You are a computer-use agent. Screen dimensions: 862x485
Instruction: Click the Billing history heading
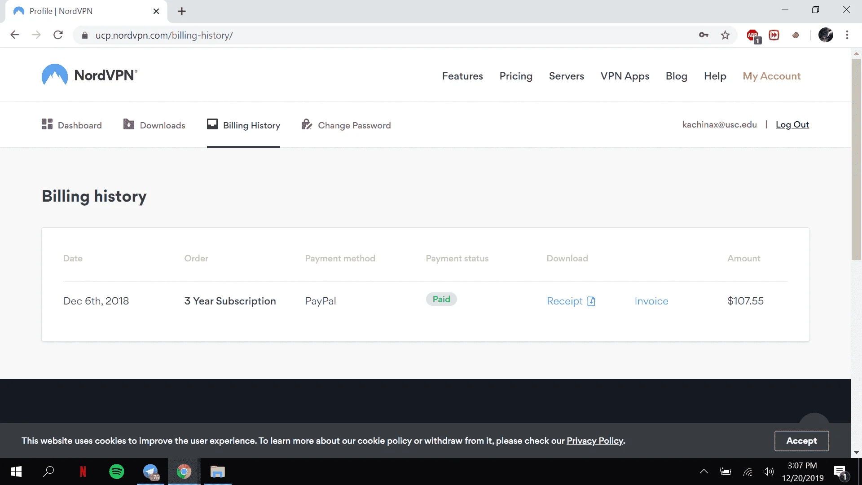pyautogui.click(x=94, y=196)
